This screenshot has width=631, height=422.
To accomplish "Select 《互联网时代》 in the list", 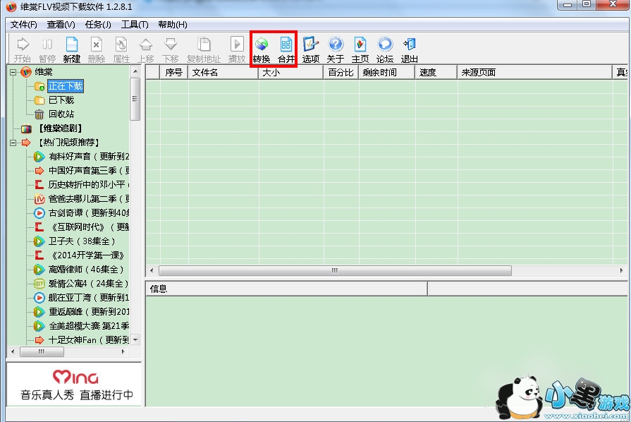I will tap(89, 227).
